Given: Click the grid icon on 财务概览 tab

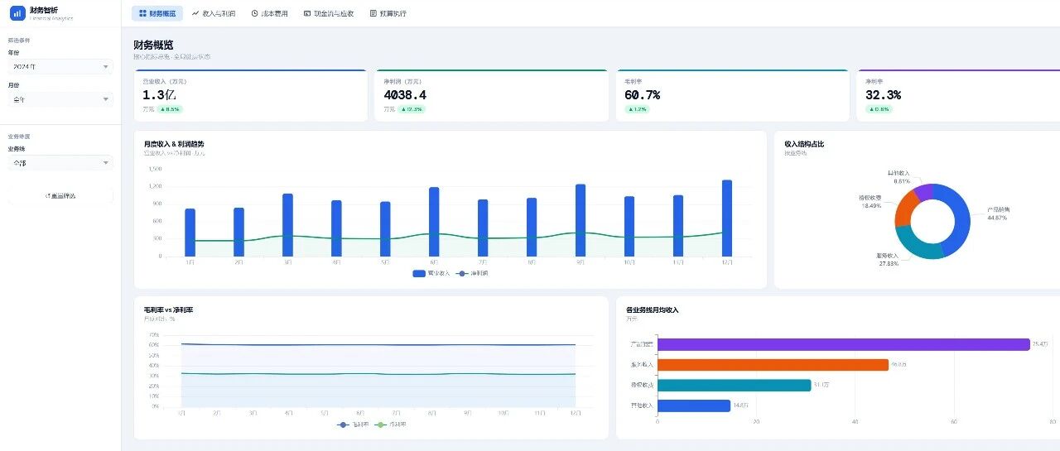Looking at the screenshot, I should (x=142, y=13).
